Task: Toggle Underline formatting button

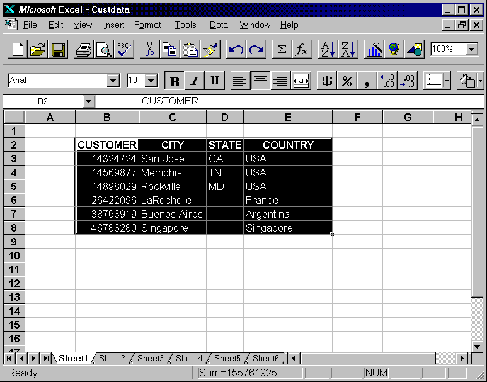Action: tap(214, 81)
